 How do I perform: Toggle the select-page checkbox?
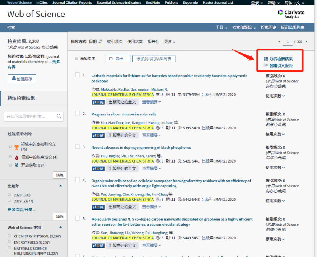(76, 59)
